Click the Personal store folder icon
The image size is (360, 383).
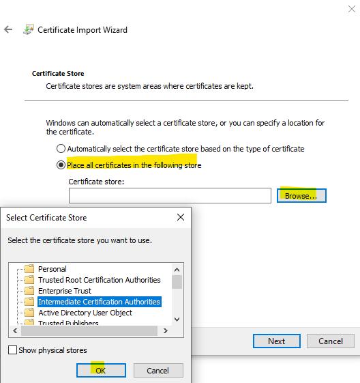coord(29,269)
